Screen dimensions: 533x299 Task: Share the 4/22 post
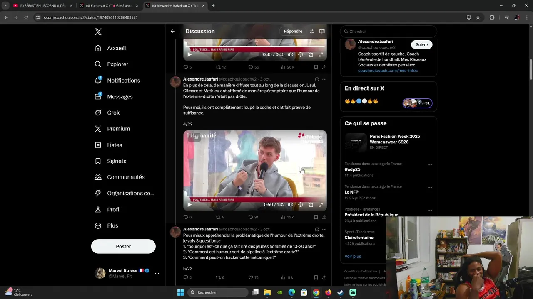324,217
